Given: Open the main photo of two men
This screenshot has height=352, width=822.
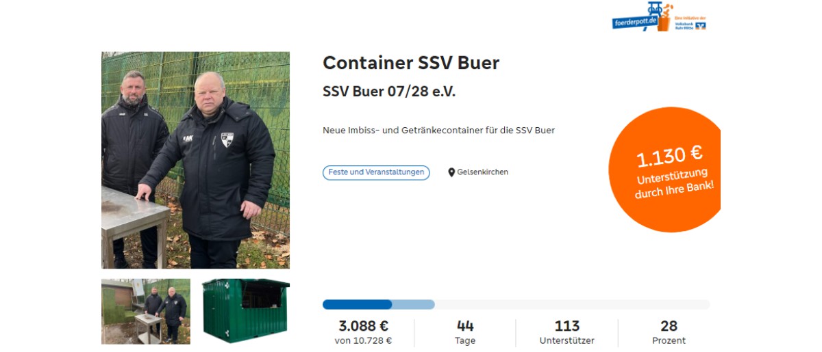Looking at the screenshot, I should point(195,160).
